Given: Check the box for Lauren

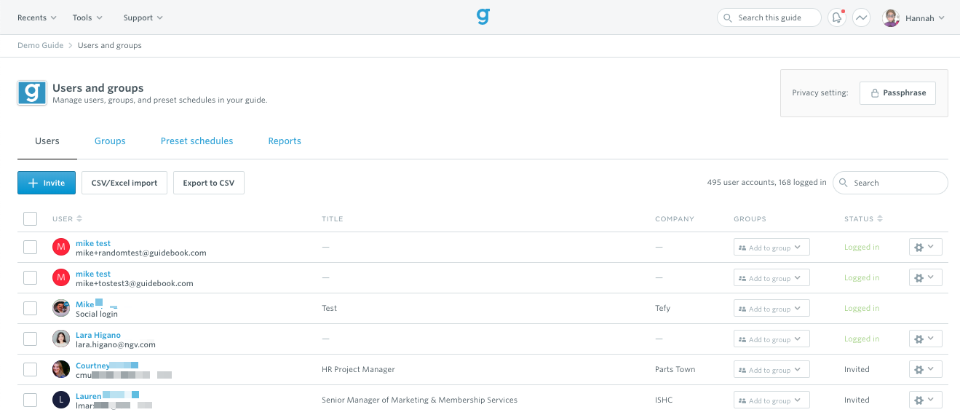Looking at the screenshot, I should [30, 400].
